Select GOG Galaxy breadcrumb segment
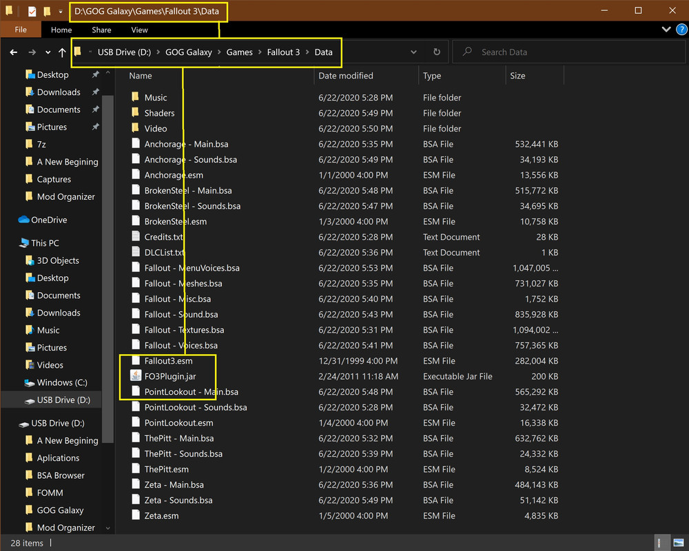 (x=189, y=52)
